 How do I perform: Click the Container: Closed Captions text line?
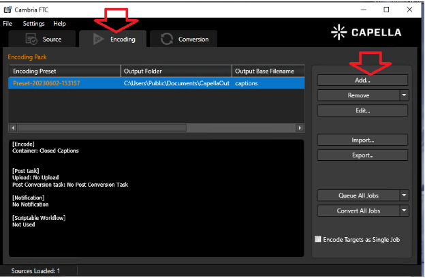(46, 151)
